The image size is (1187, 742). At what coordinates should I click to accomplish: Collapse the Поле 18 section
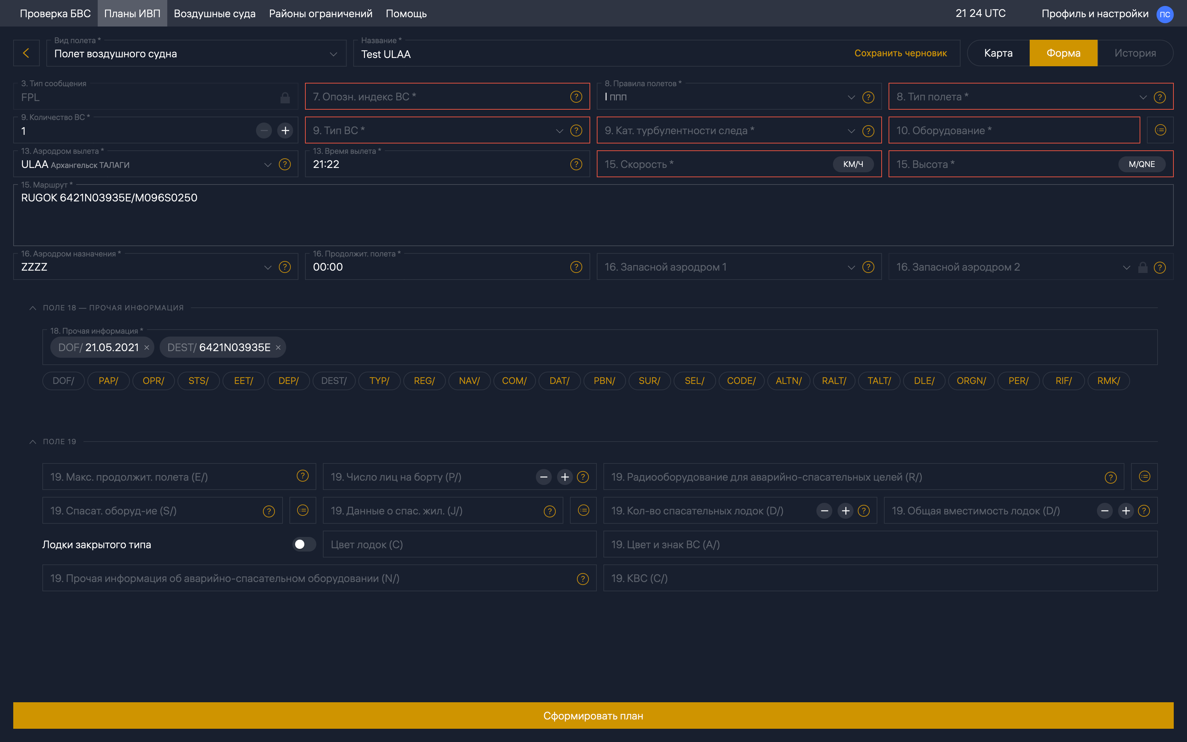[33, 308]
